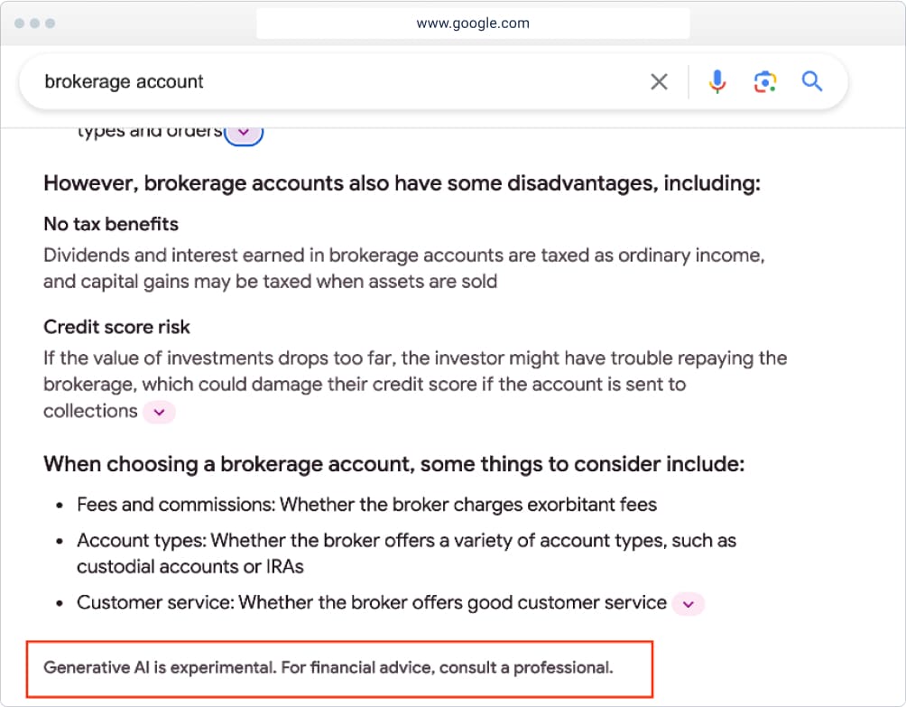Click the first gray window control dot
Screen dimensions: 906x707
(20, 23)
